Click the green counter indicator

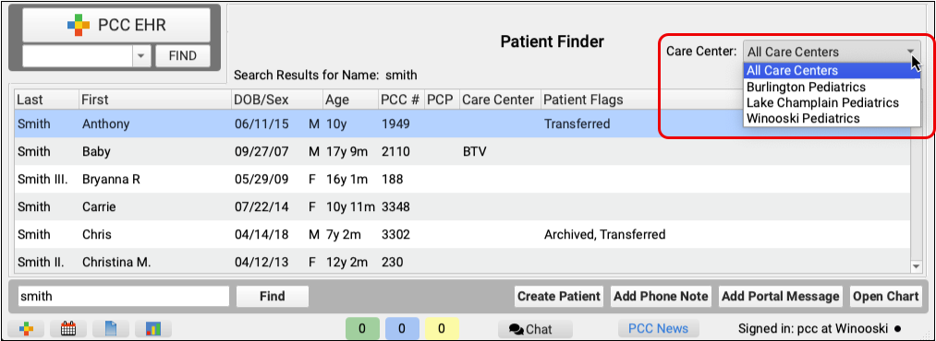362,328
